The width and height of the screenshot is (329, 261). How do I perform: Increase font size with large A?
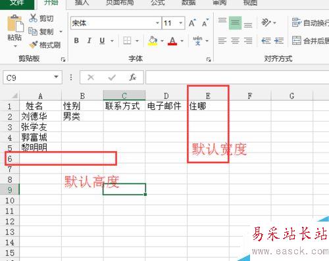(x=192, y=23)
